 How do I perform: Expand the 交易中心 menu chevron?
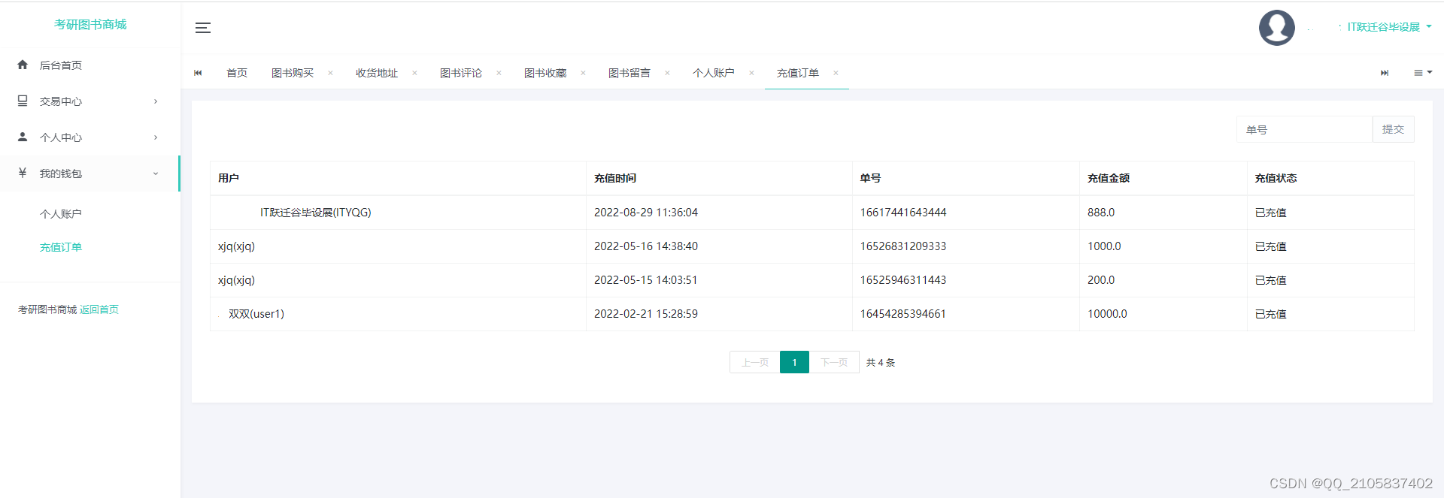pyautogui.click(x=156, y=101)
